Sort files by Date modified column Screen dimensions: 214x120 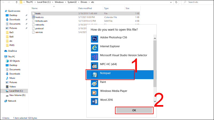click(85, 8)
